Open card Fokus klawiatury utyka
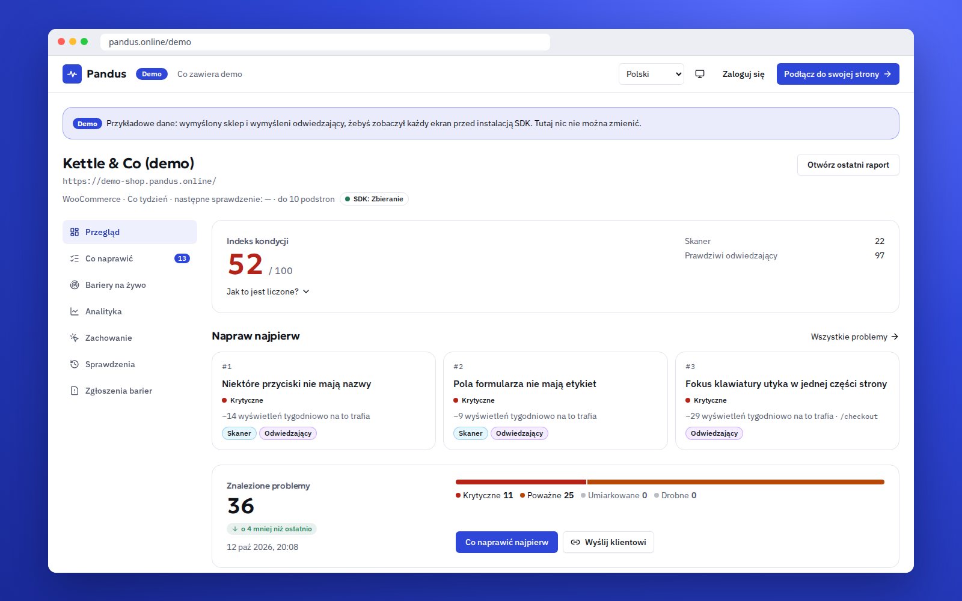The height and width of the screenshot is (601, 962). 787,401
